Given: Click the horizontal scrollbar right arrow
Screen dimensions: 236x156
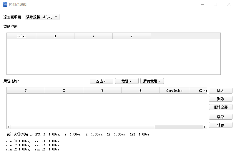Looking at the screenshot, I should (x=205, y=127).
